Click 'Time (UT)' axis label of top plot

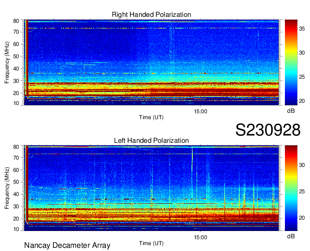click(x=151, y=117)
